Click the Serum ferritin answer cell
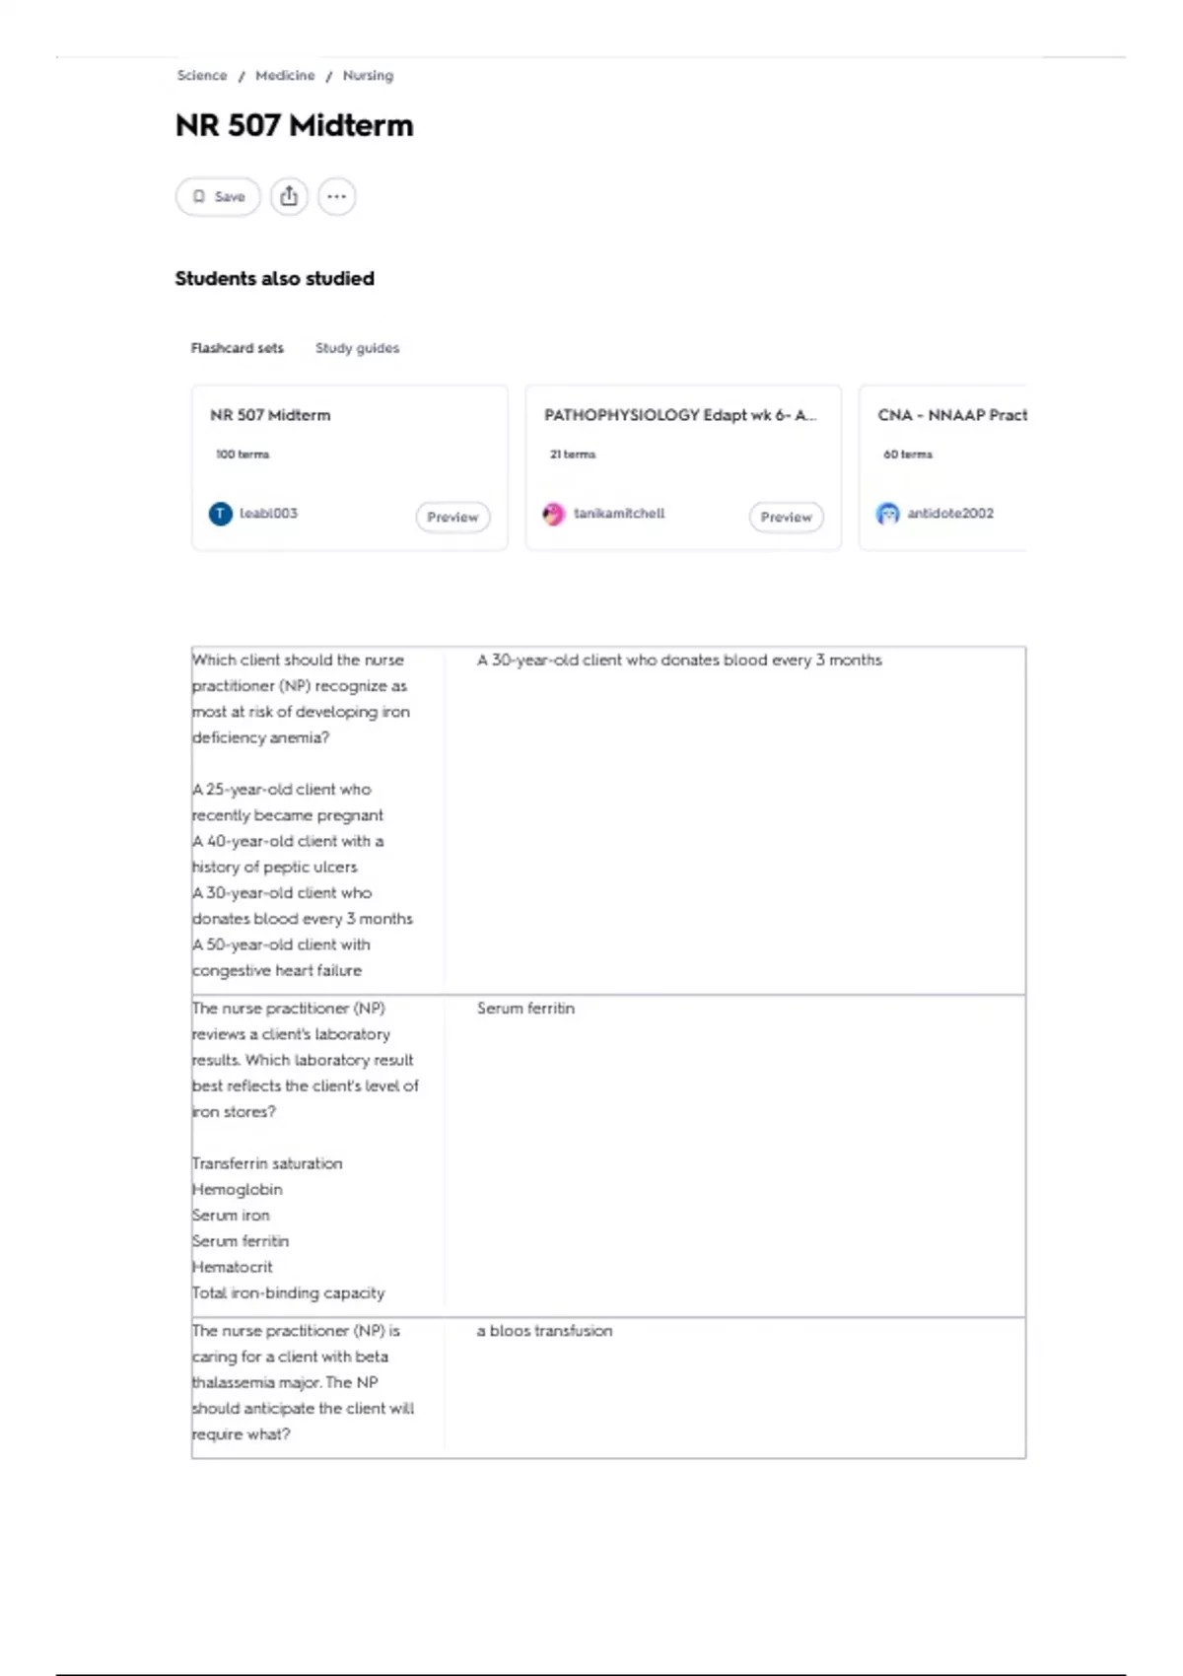The image size is (1183, 1676). coord(734,1155)
